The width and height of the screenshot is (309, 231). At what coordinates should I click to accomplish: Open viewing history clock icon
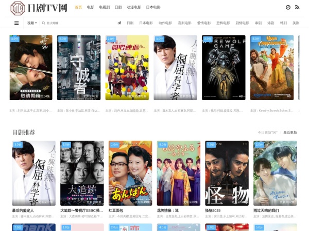(x=288, y=7)
